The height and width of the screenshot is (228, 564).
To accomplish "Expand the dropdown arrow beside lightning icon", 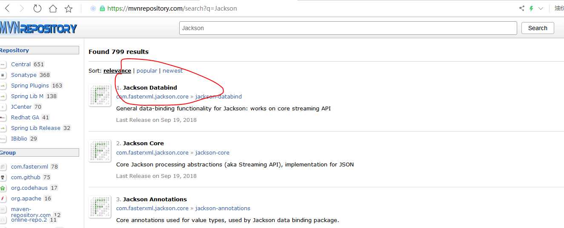I will pyautogui.click(x=541, y=8).
